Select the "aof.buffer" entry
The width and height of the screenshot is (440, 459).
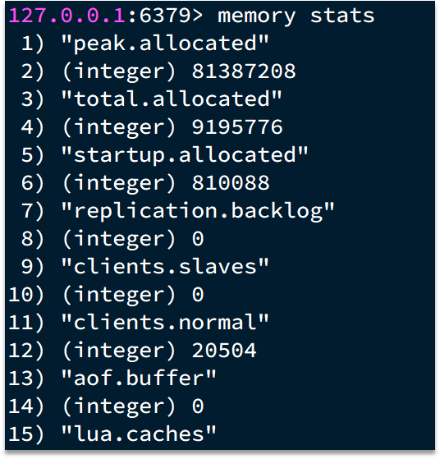[x=139, y=378]
